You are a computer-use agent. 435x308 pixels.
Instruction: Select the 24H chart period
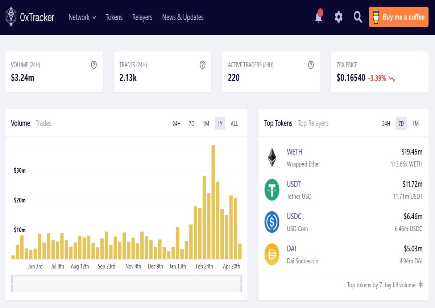[177, 124]
